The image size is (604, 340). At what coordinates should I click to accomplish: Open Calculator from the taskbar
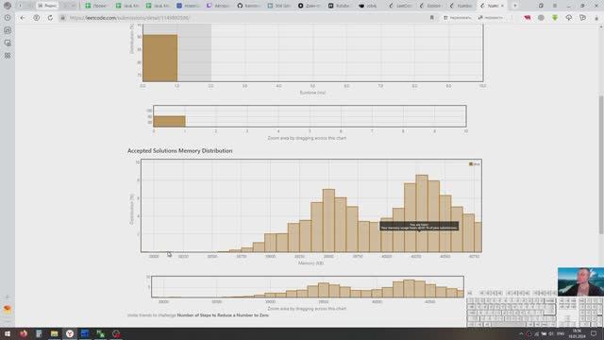(39, 333)
